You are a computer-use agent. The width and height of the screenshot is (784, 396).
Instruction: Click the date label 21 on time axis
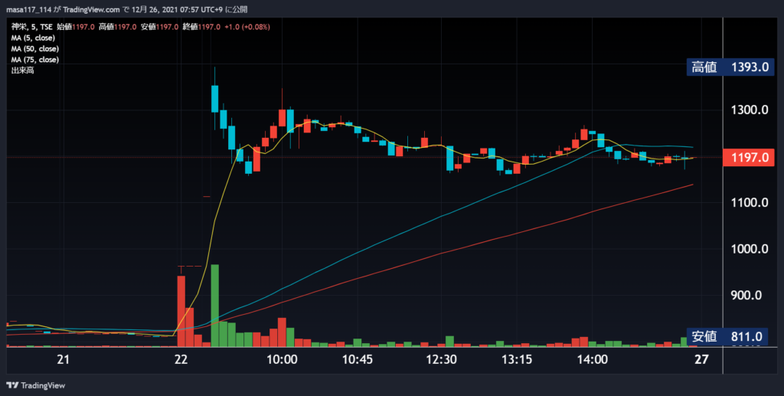coord(63,359)
